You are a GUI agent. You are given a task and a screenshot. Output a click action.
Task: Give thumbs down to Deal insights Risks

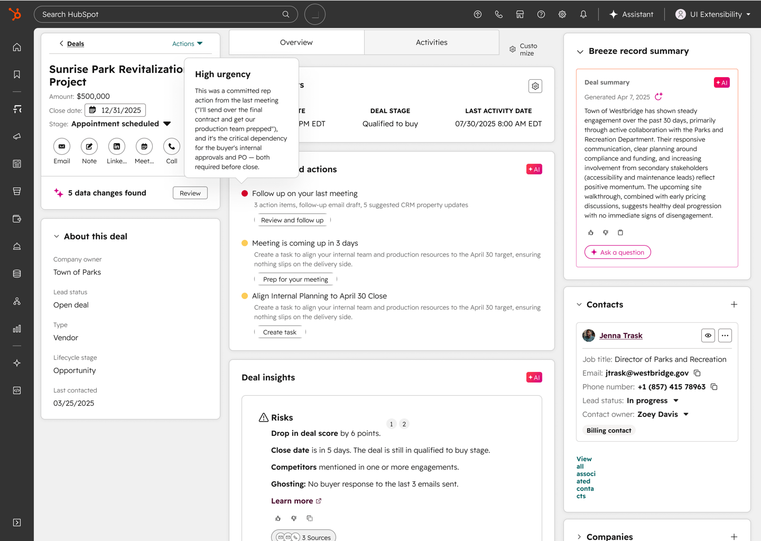pos(294,518)
